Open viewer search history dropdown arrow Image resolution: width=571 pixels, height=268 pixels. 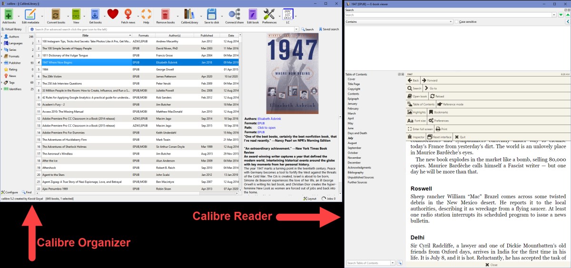(x=554, y=15)
